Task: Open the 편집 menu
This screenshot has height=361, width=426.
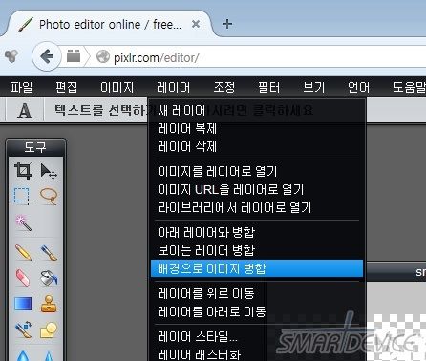Action: [66, 87]
